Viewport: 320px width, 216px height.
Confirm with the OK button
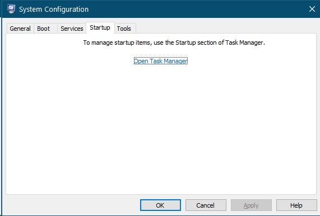pyautogui.click(x=160, y=205)
